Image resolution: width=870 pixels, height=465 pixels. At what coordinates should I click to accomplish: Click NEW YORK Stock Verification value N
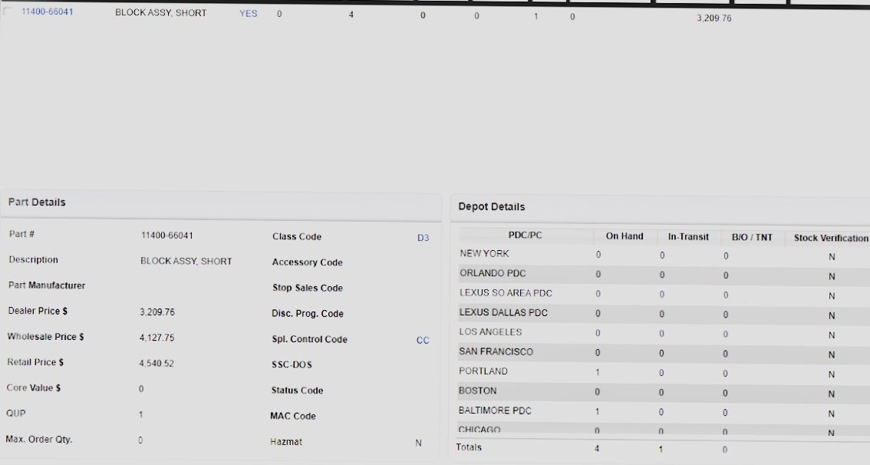832,257
